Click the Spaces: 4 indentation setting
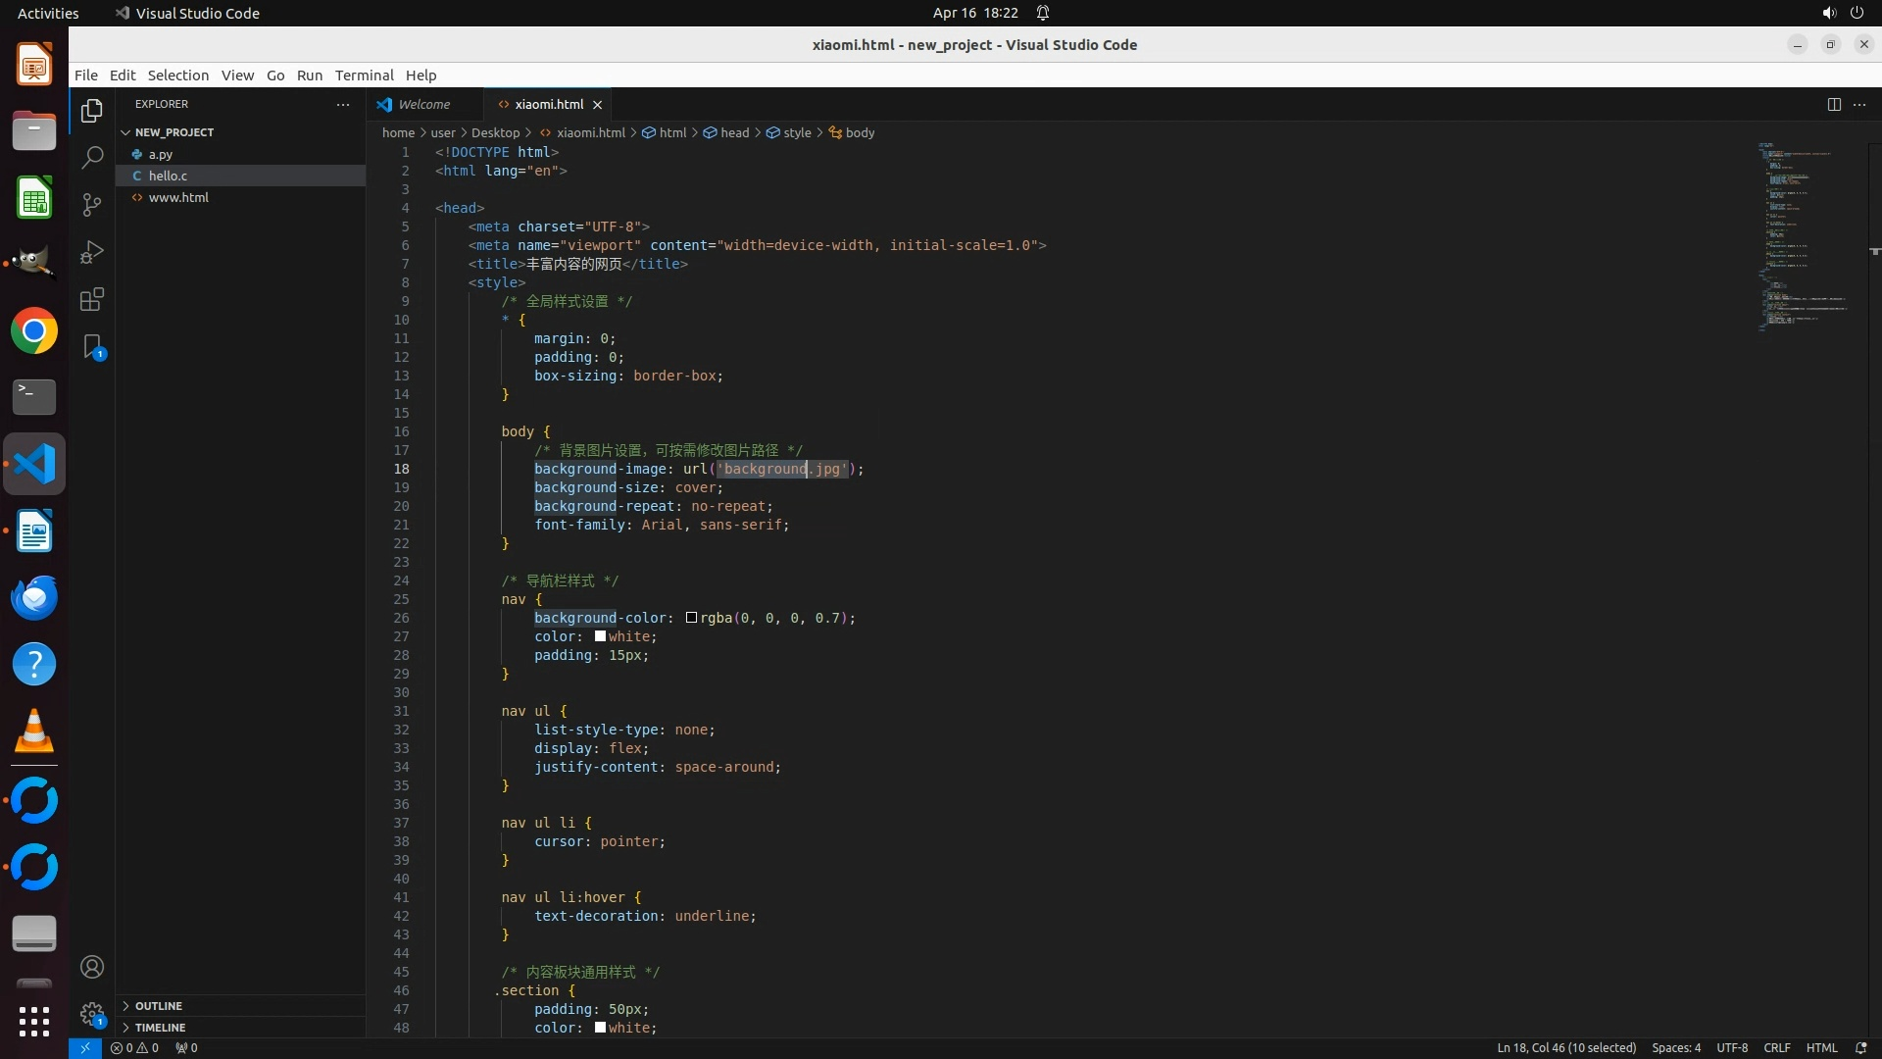1882x1059 pixels. (x=1675, y=1047)
